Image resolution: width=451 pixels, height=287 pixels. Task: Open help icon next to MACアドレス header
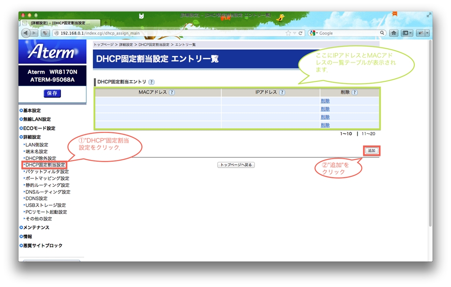coord(172,92)
